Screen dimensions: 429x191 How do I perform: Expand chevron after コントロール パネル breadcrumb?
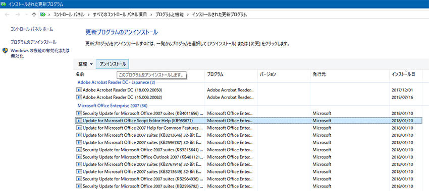88,15
